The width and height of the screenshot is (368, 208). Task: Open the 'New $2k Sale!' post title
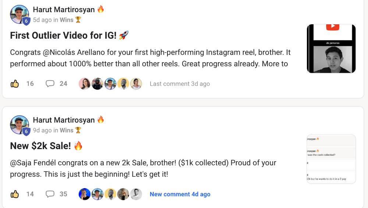[40, 146]
